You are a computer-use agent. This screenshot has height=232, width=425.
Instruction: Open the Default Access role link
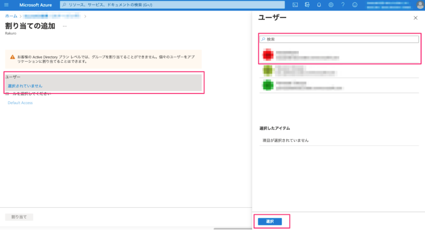[x=20, y=103]
